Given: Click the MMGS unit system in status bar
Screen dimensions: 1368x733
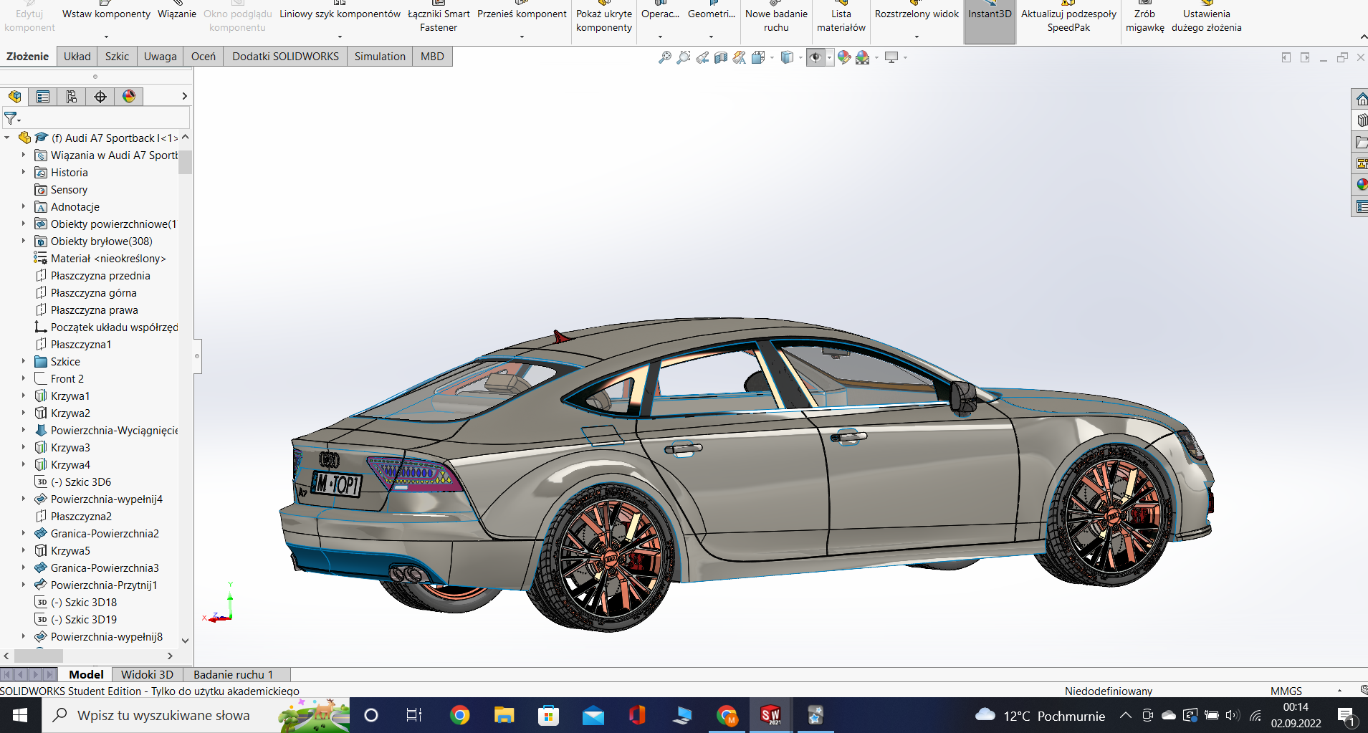Looking at the screenshot, I should click(1286, 691).
